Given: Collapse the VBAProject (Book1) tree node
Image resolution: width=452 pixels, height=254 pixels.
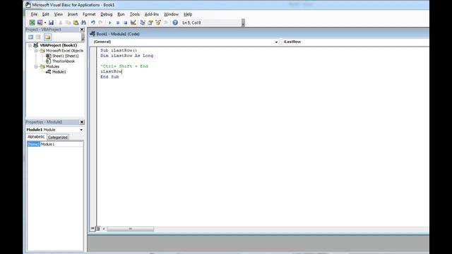Looking at the screenshot, I should 30,45.
